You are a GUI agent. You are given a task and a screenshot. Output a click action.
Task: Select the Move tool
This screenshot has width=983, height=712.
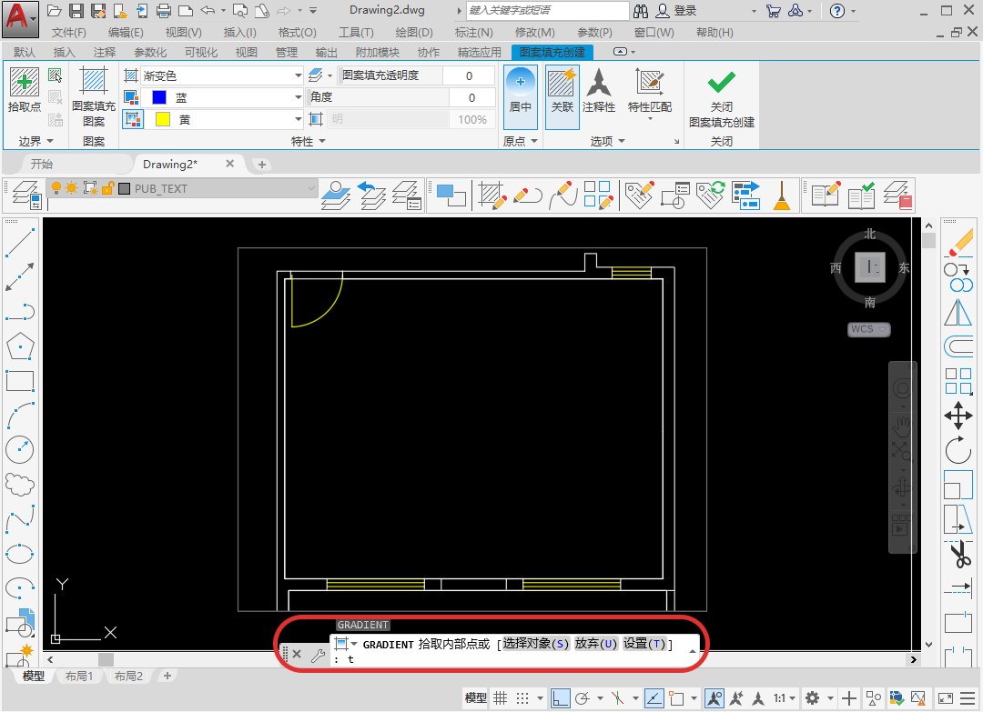pyautogui.click(x=958, y=416)
